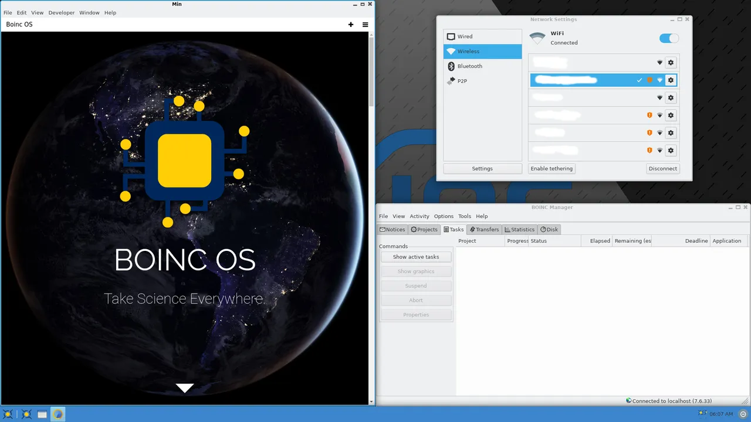The height and width of the screenshot is (422, 751).
Task: Click the Show graphics button
Action: coord(416,271)
